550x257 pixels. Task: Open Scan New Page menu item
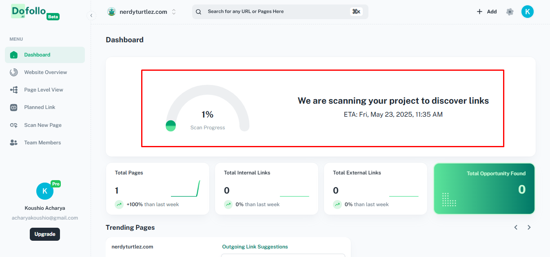tap(45, 125)
